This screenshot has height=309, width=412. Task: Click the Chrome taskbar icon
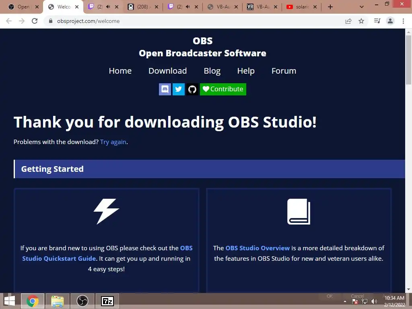coord(33,301)
